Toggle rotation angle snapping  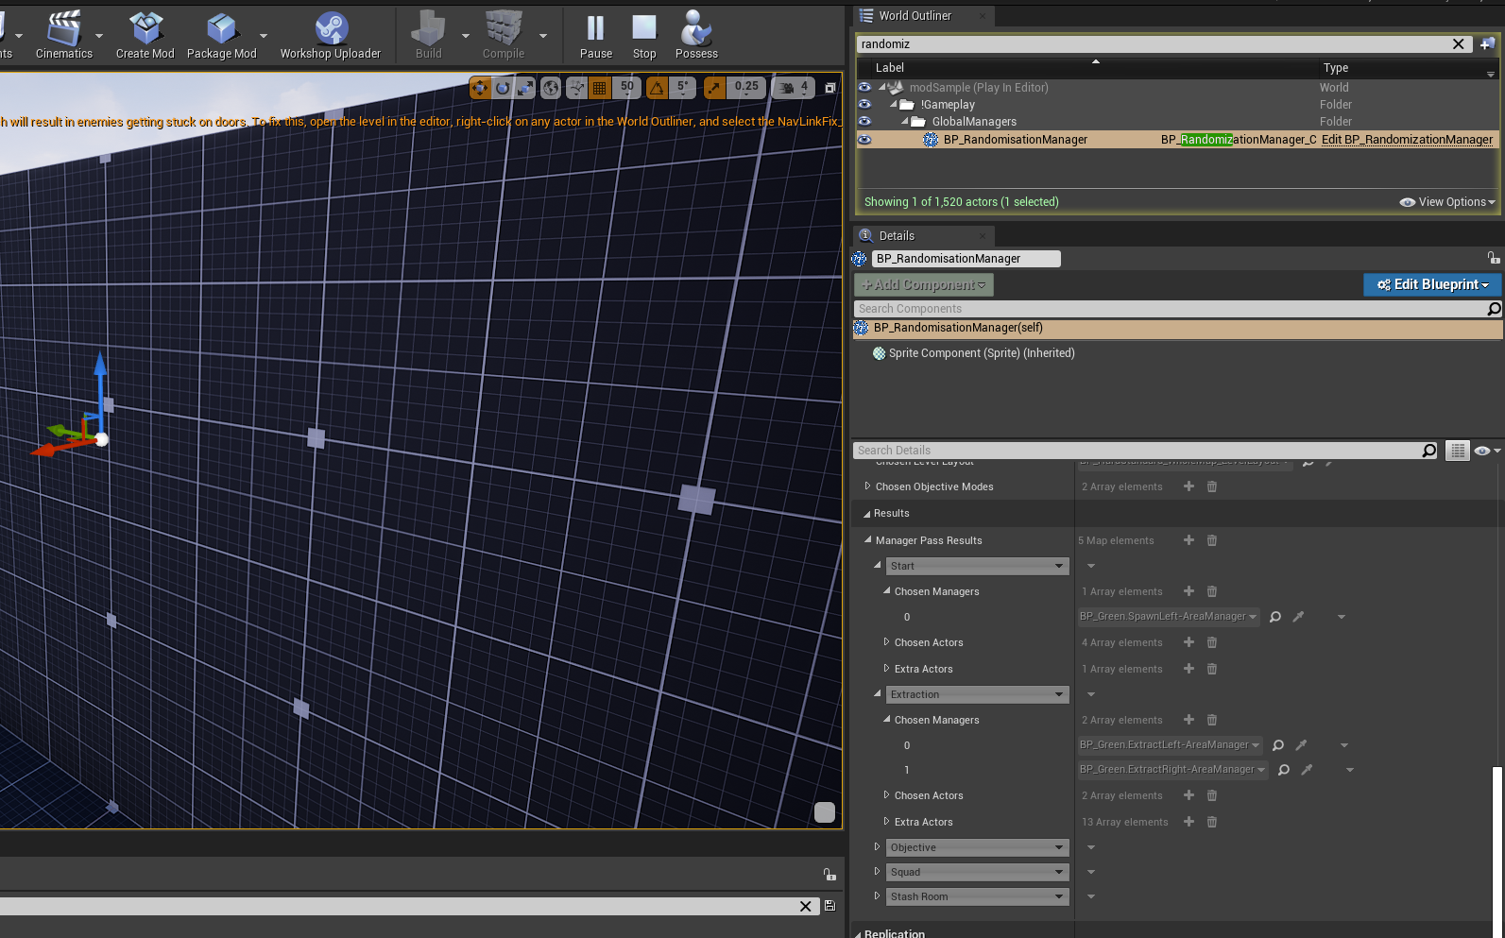(657, 88)
